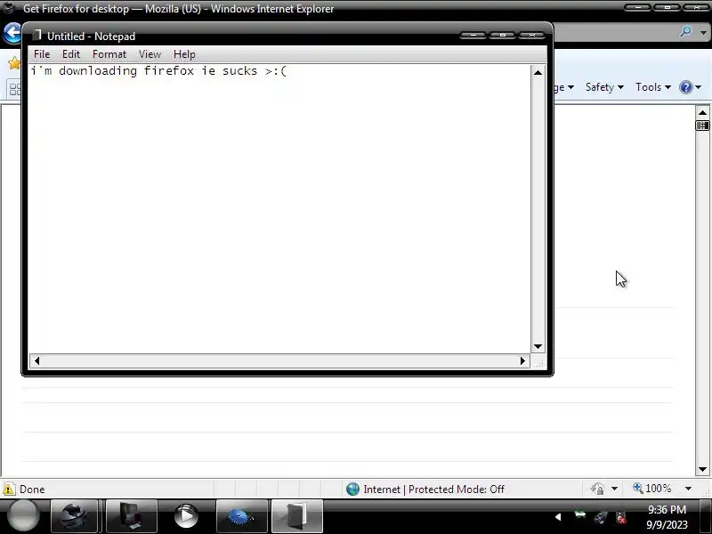Click the Internet globe icon in status bar
The width and height of the screenshot is (712, 534).
(x=352, y=489)
